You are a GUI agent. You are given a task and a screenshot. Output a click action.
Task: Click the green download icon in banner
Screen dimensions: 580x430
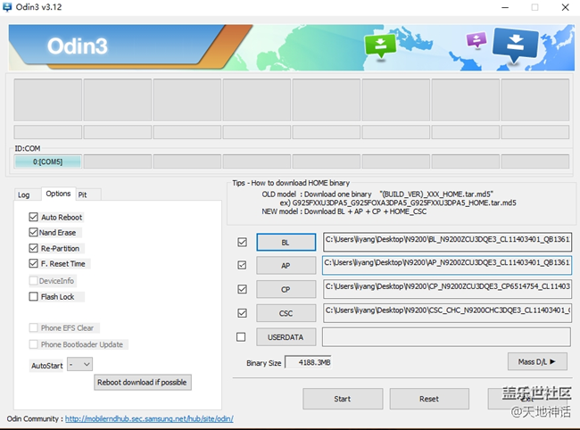click(x=380, y=45)
